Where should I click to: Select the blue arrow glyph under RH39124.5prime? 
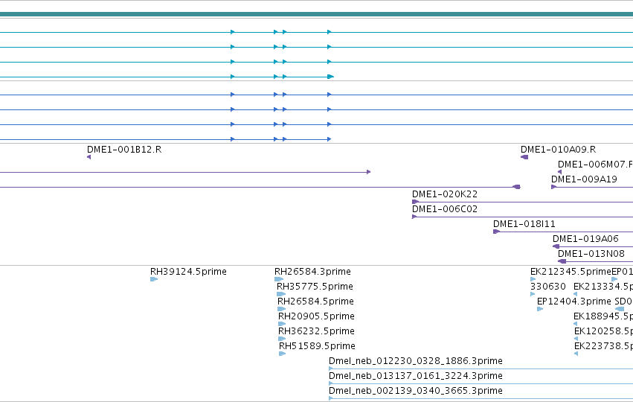point(153,279)
